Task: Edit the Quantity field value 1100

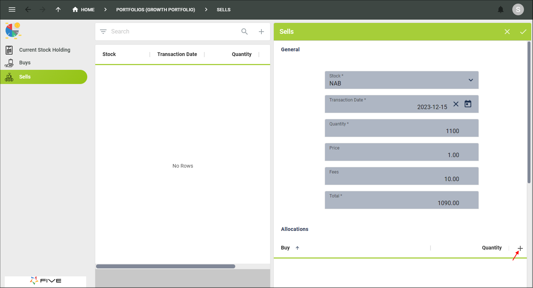Action: [402, 128]
